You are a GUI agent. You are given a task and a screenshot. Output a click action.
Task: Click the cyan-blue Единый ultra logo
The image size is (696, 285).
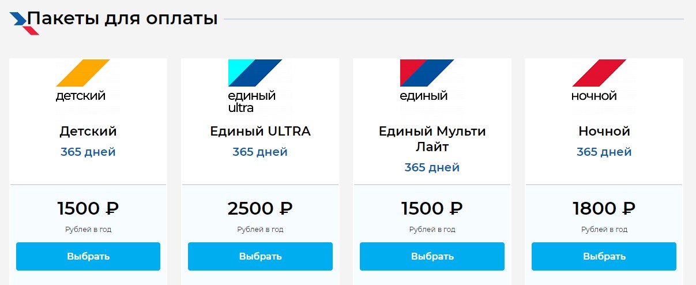coord(260,86)
